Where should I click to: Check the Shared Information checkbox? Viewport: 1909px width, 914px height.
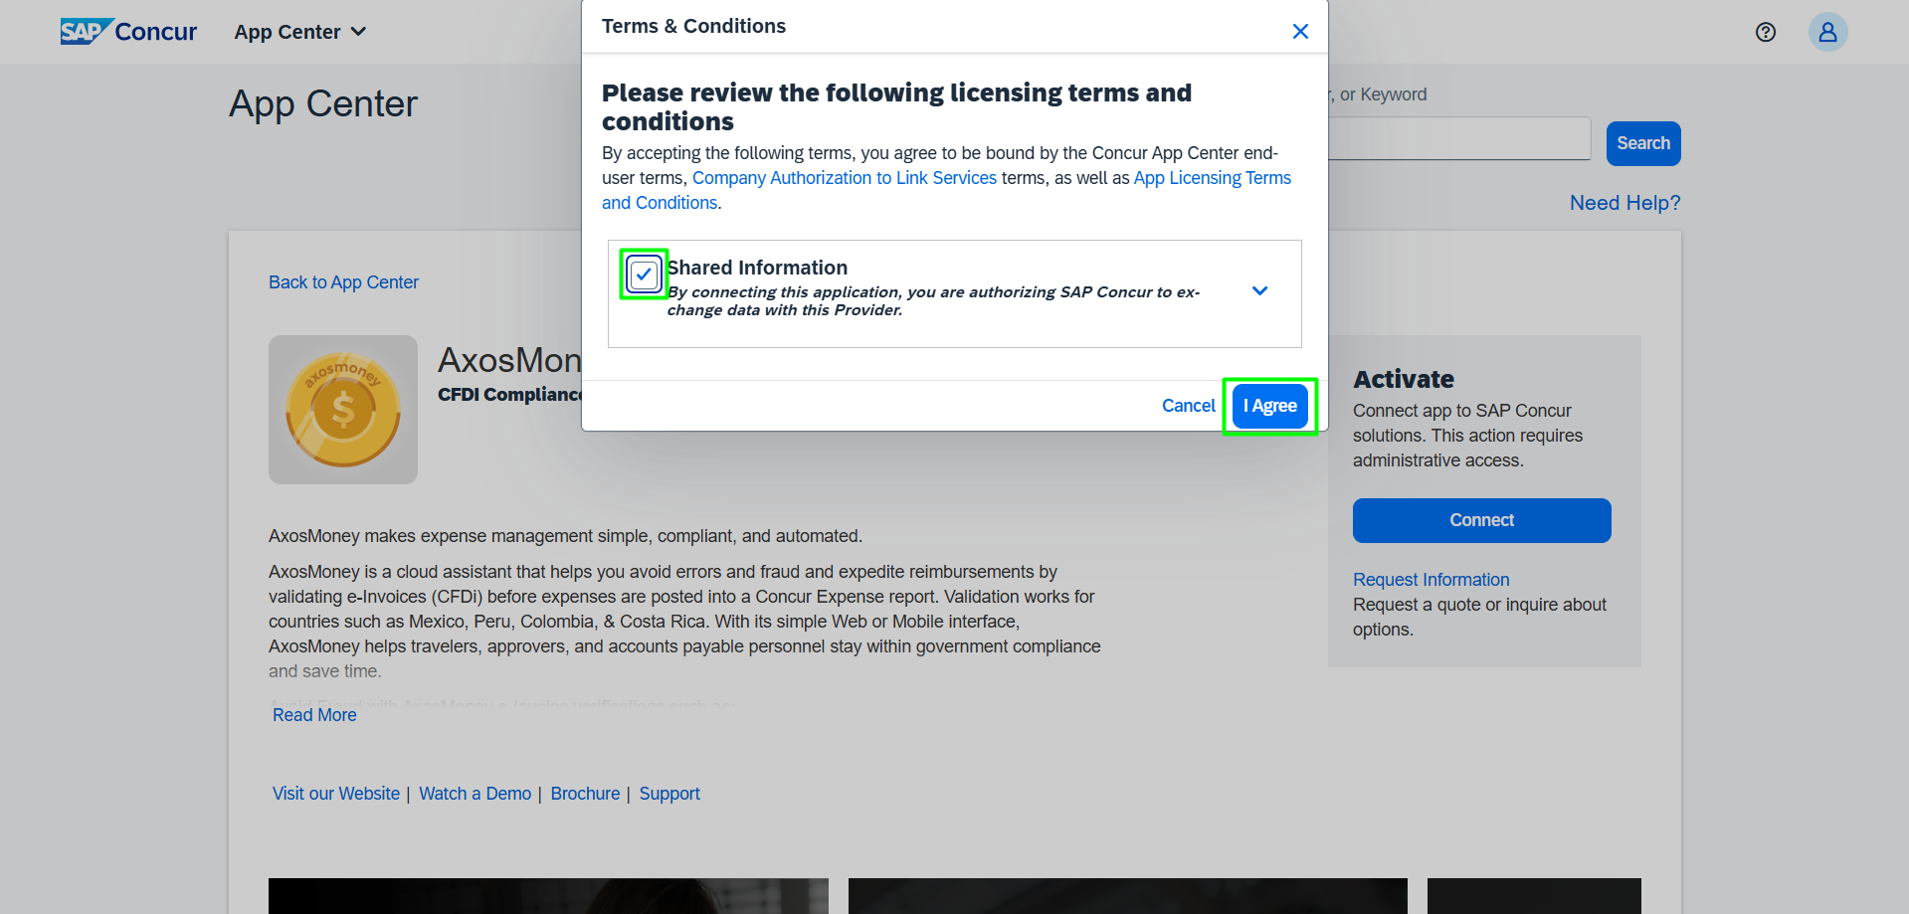(x=644, y=274)
